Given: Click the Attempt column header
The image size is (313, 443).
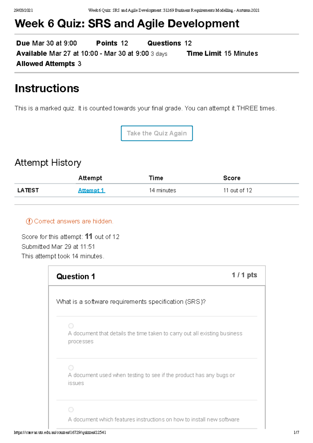Looking at the screenshot, I should 90,178.
